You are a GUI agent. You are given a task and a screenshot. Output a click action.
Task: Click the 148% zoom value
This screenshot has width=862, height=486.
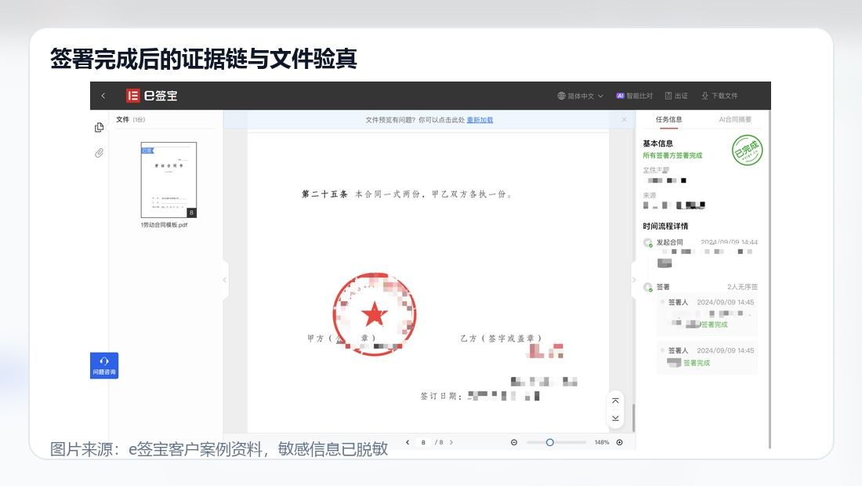(x=601, y=442)
